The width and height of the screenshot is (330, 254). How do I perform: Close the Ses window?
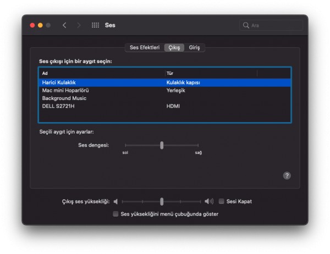(x=32, y=25)
